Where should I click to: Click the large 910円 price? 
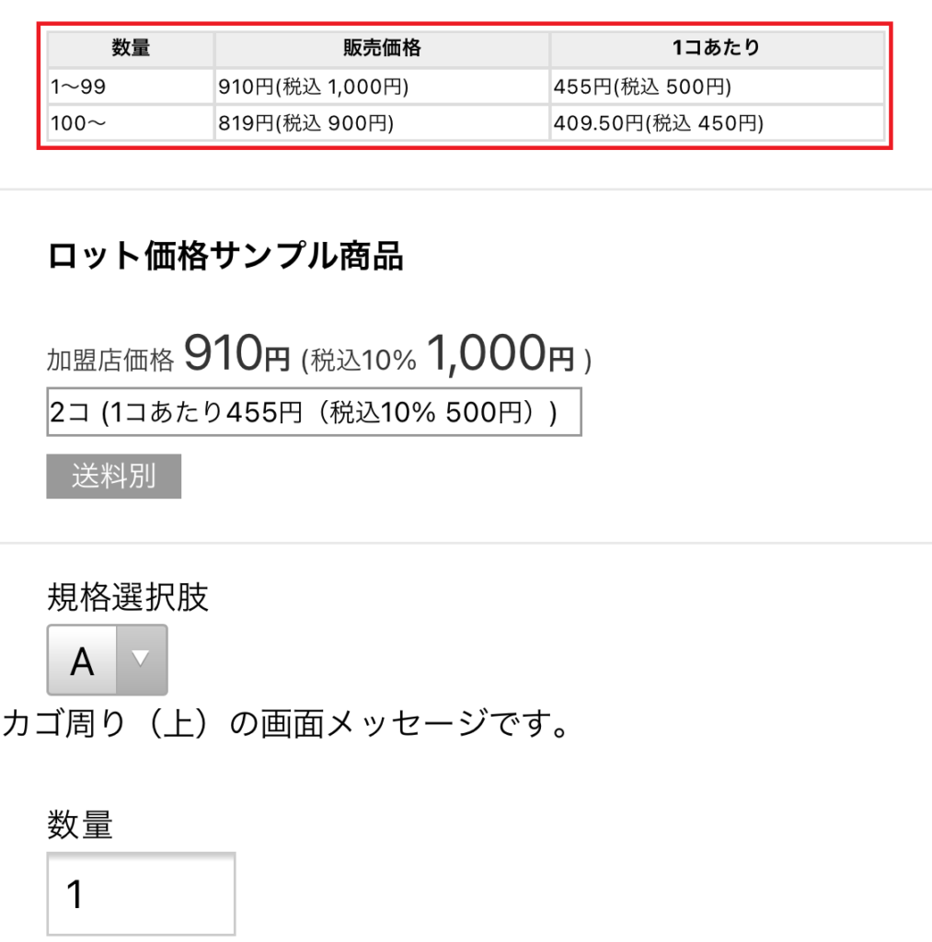[236, 353]
